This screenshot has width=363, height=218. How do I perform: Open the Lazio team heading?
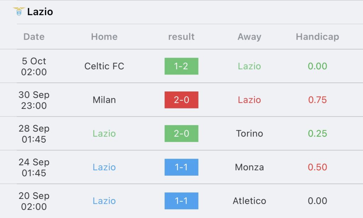40,12
